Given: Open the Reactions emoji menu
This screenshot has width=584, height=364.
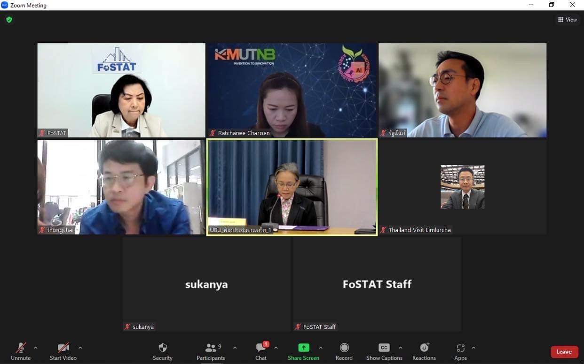Looking at the screenshot, I should pos(424,348).
